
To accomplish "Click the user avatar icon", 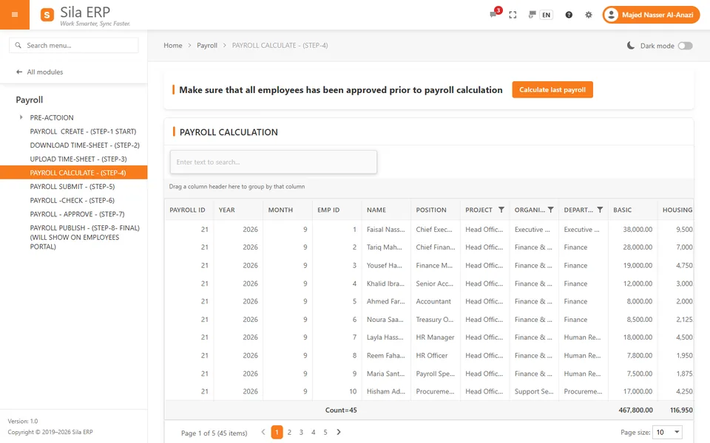I will (611, 15).
